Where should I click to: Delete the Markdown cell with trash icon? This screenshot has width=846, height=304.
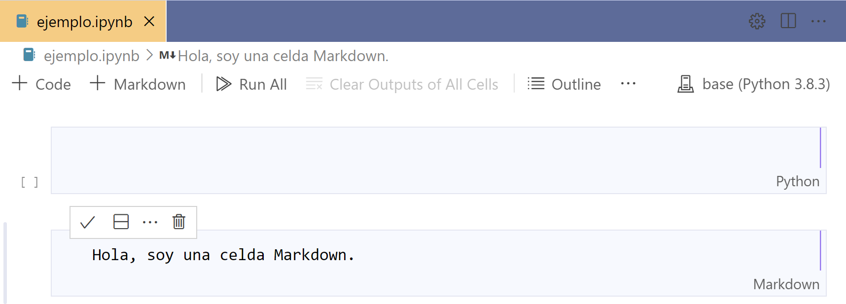click(x=178, y=222)
